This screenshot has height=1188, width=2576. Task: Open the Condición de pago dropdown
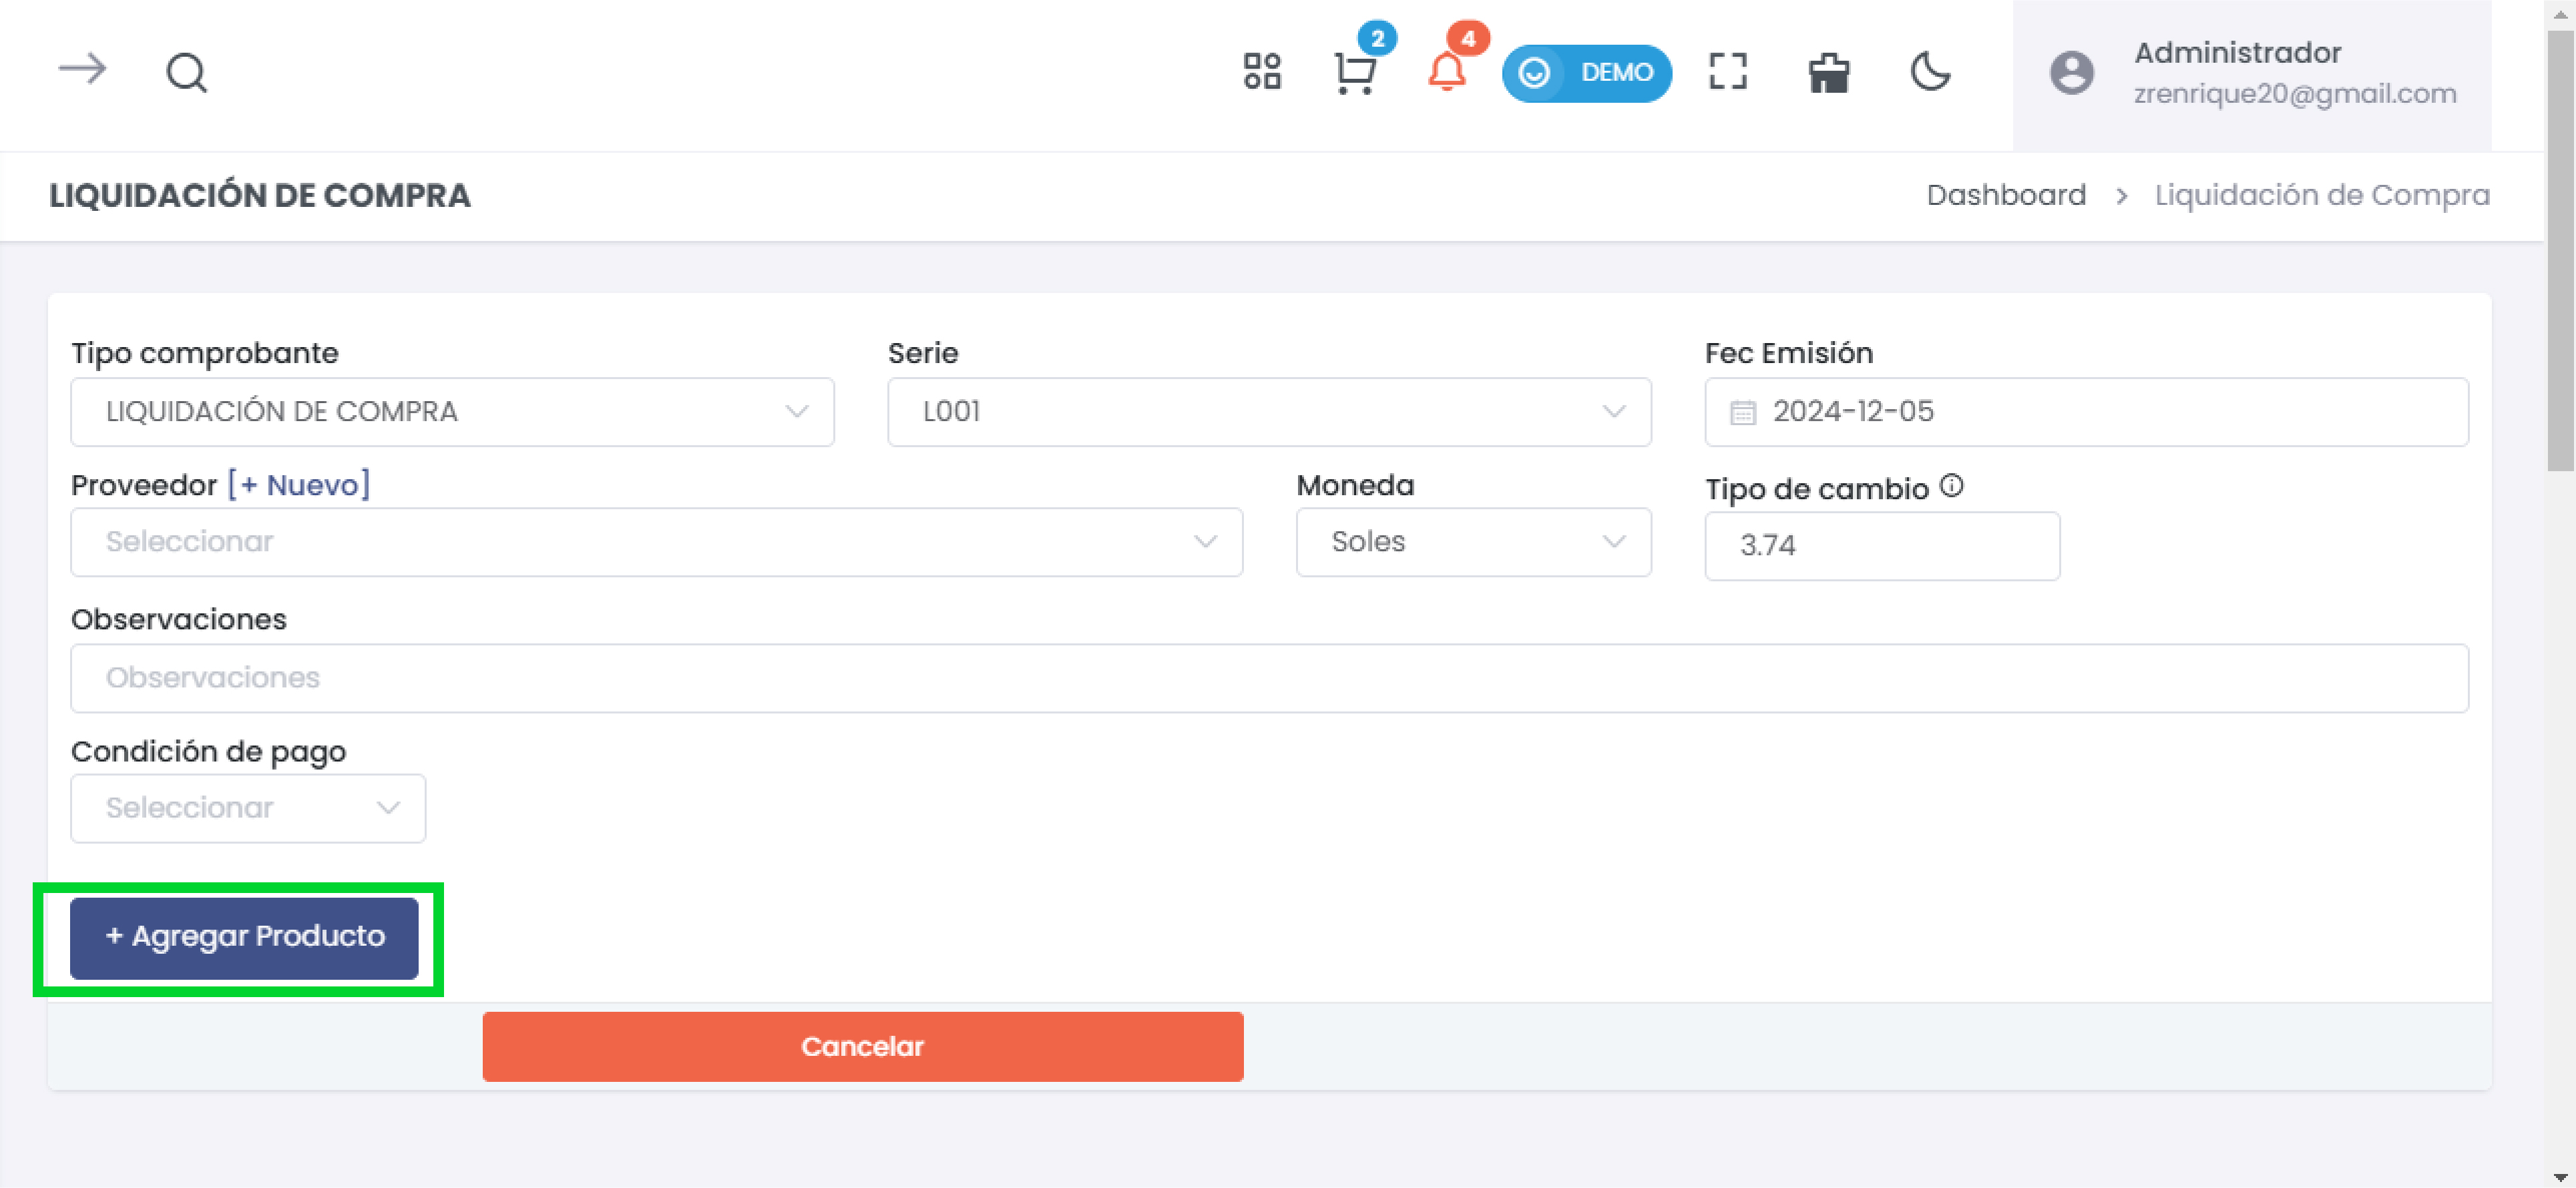(x=248, y=808)
